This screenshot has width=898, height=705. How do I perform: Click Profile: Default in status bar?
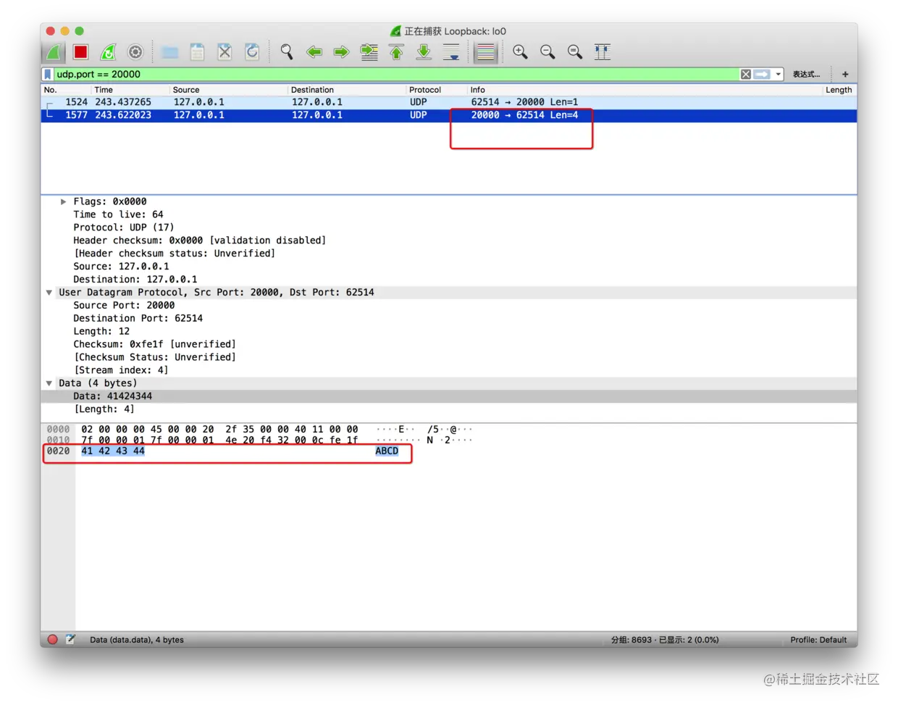pyautogui.click(x=818, y=641)
